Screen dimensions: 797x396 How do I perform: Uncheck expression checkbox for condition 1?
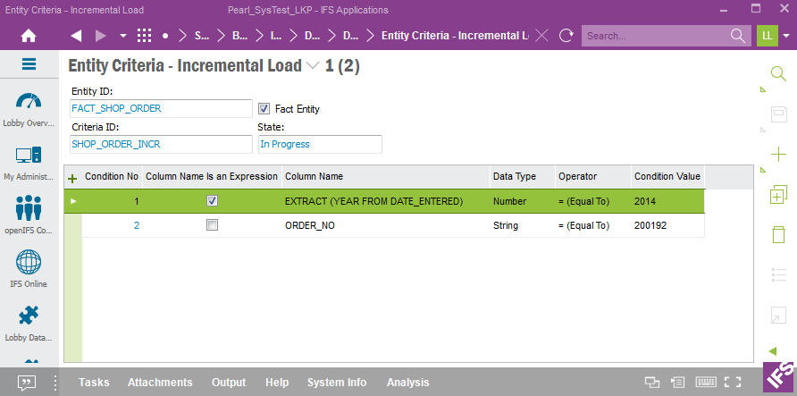point(212,201)
